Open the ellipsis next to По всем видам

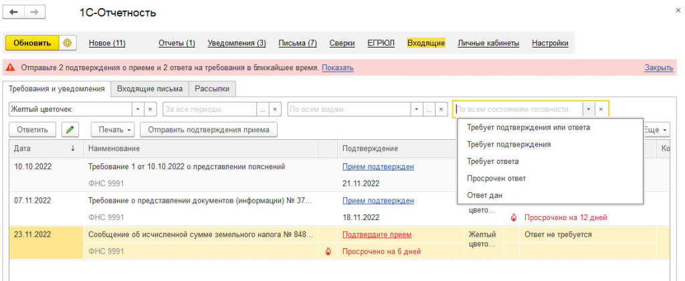pos(429,109)
